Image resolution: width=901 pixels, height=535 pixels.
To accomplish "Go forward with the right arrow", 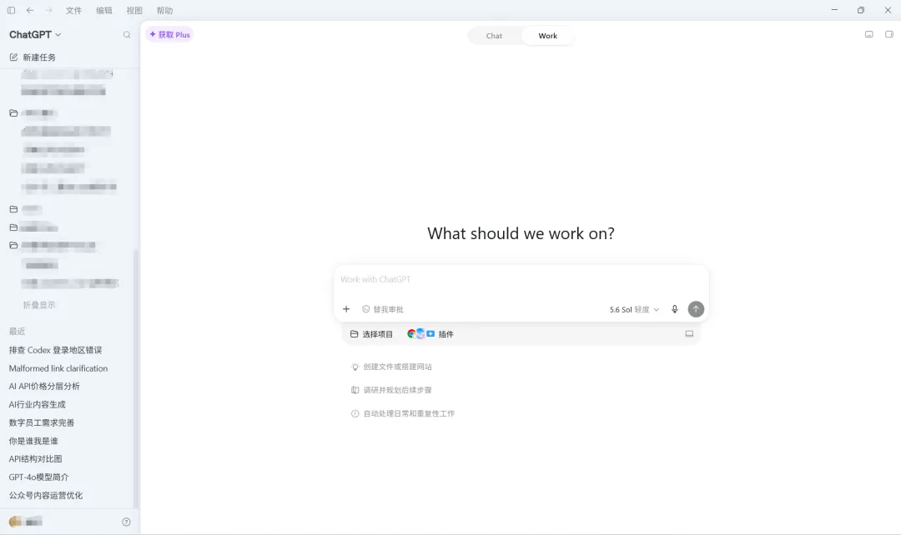I will [49, 10].
